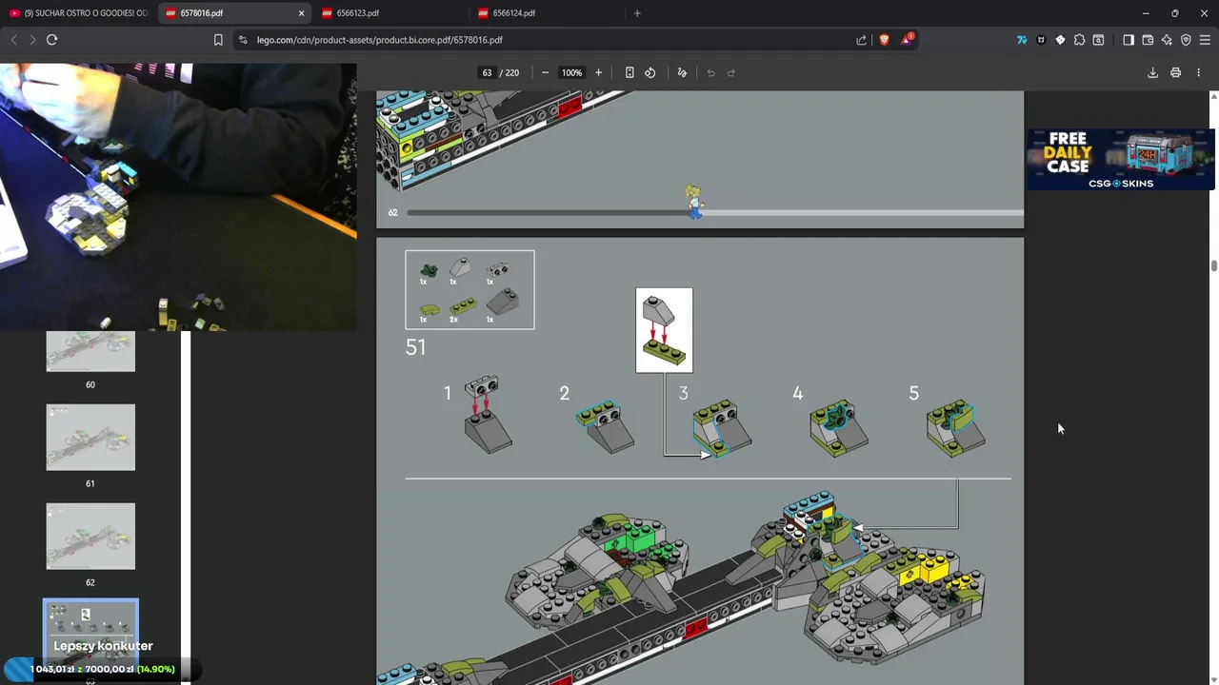Open the tab search window icon
This screenshot has width=1219, height=685.
click(x=1098, y=40)
